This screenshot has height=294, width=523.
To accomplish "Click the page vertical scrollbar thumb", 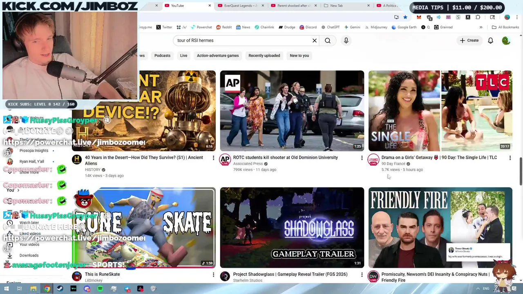I will (x=521, y=171).
